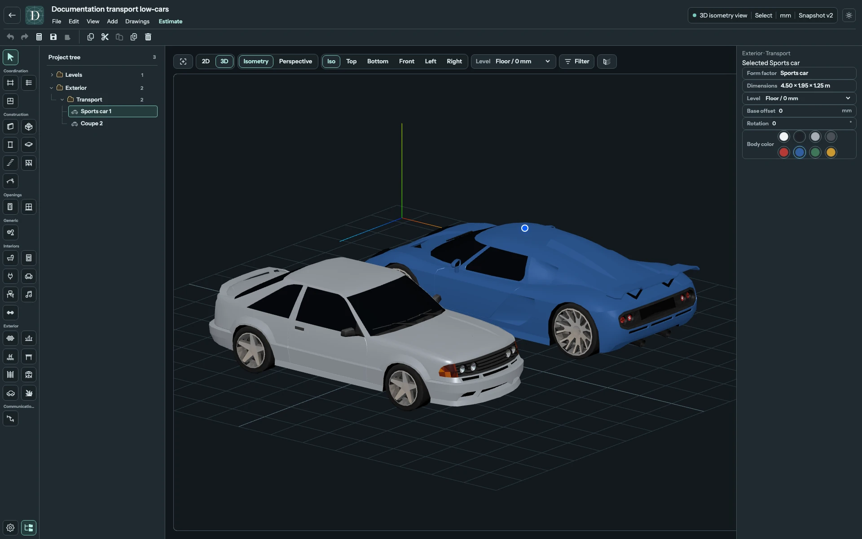Click the undo arrow icon
Image resolution: width=862 pixels, height=539 pixels.
point(10,37)
